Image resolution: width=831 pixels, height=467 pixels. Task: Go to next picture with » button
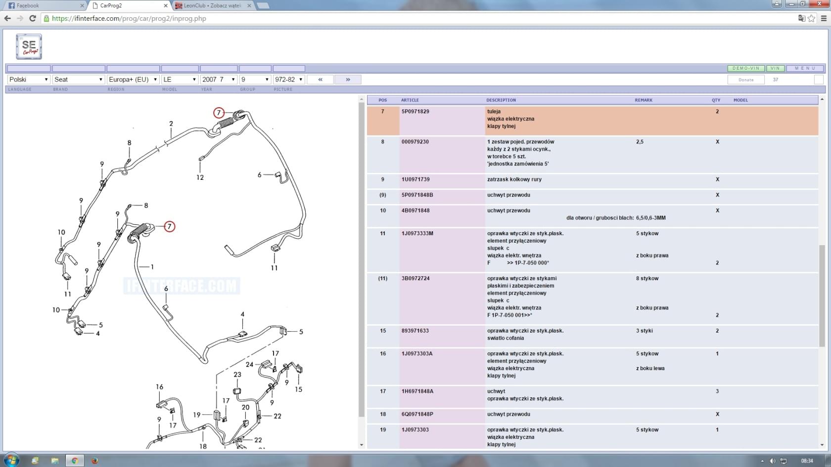[348, 79]
